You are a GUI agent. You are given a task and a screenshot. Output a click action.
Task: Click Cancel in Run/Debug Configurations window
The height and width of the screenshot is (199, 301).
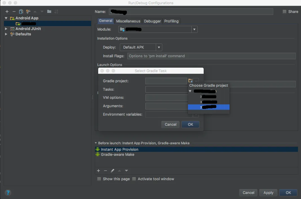248,193
